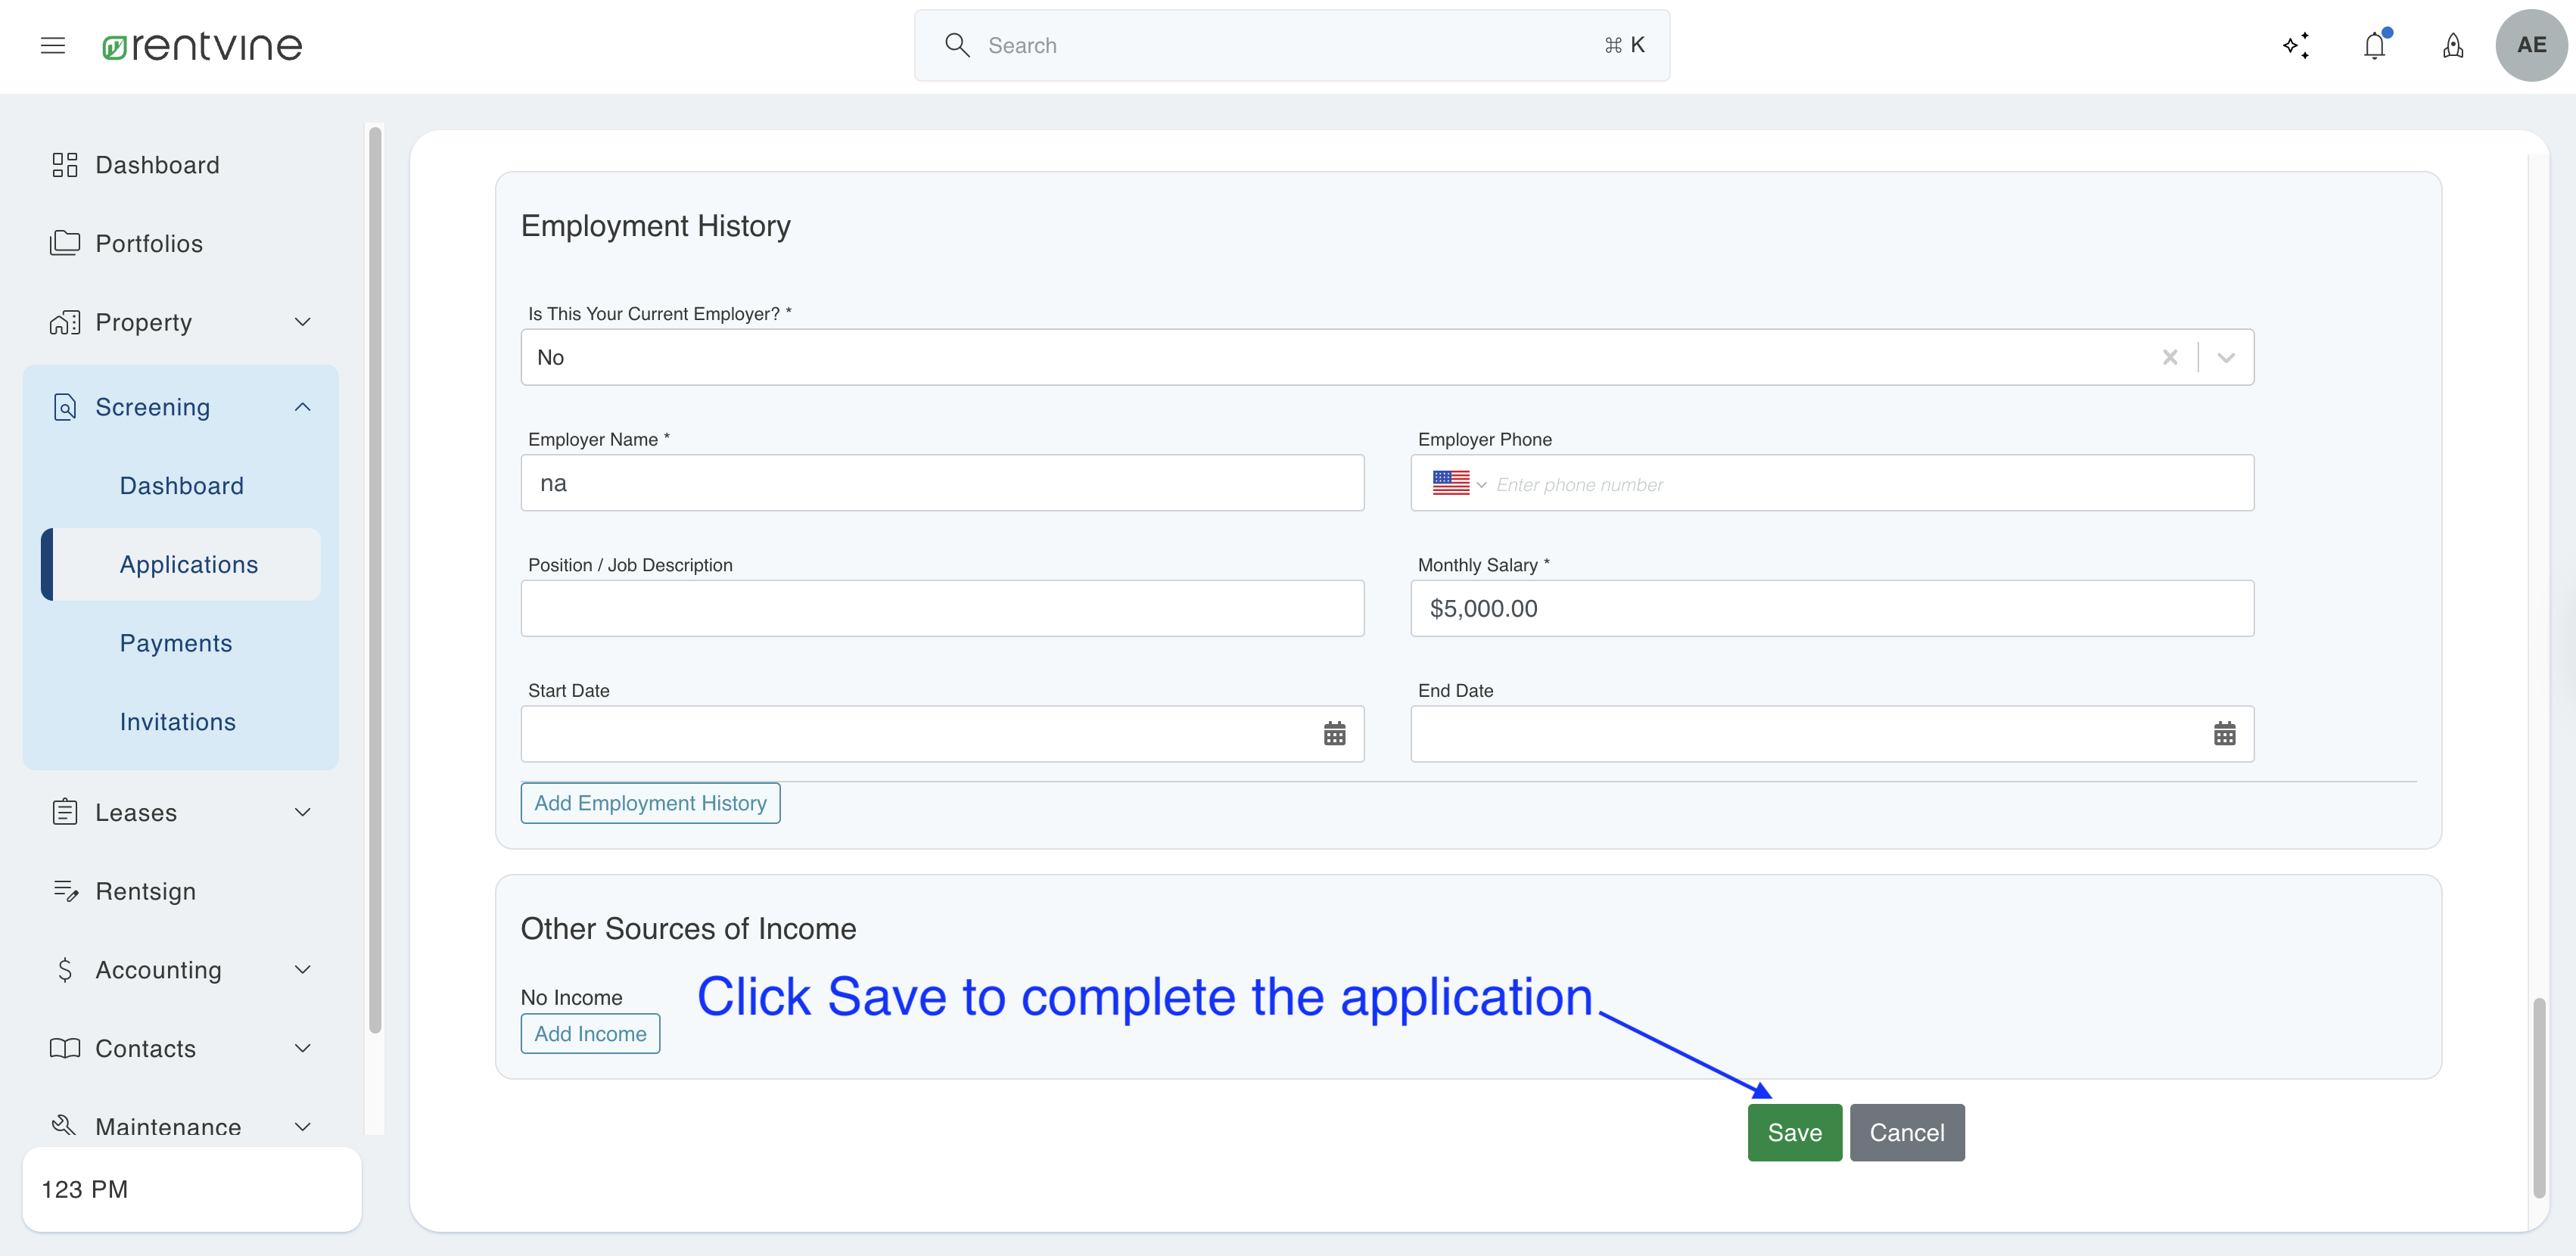This screenshot has width=2576, height=1256.
Task: Click the Leases clipboard icon
Action: [x=65, y=812]
